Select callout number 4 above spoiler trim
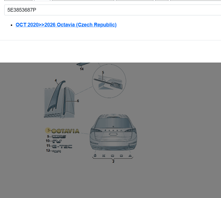Image resolution: width=221 pixels, height=198 pixels. coord(56,81)
